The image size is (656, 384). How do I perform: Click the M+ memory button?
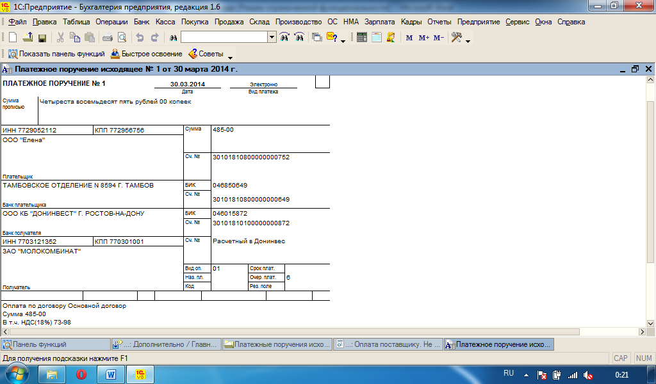tap(424, 38)
